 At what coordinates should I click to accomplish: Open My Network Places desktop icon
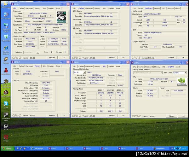[x=6, y=28]
